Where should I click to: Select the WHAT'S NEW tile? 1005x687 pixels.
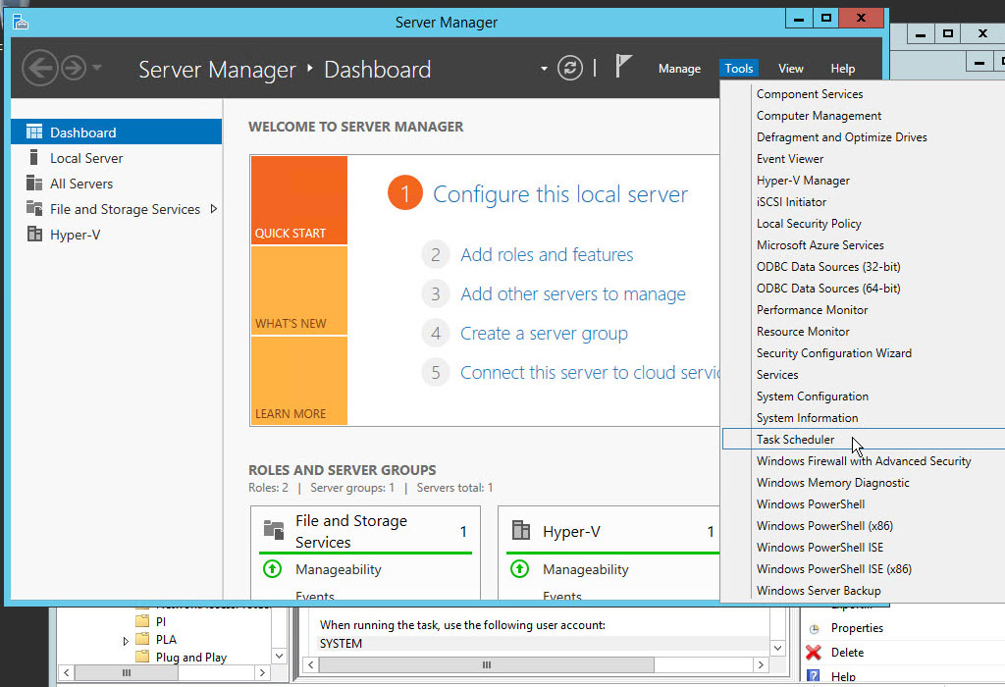(298, 291)
